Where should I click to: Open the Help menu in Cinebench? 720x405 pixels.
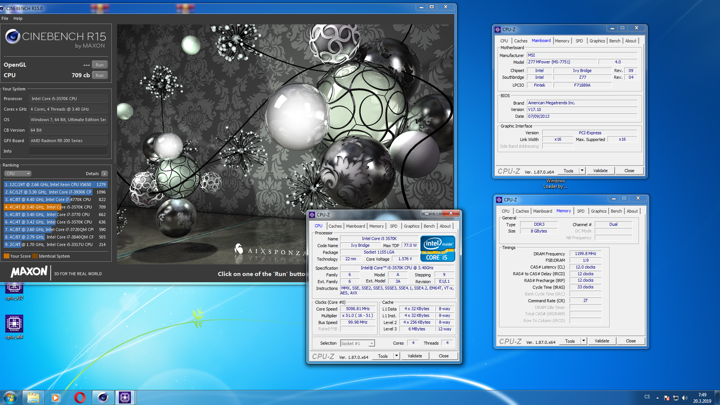[18, 18]
